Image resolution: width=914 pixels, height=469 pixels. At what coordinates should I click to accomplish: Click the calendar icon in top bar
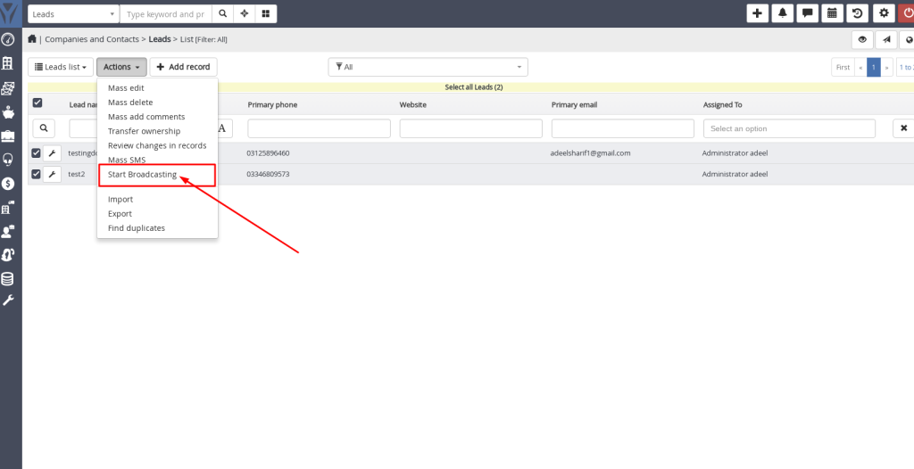[x=833, y=13]
